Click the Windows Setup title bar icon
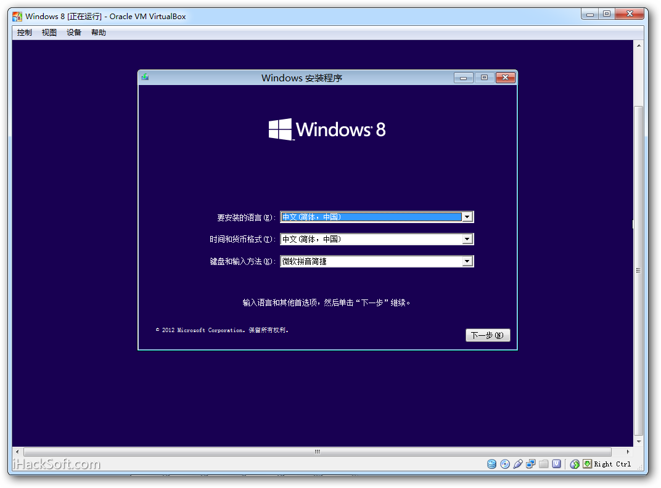The image size is (661, 488). [x=145, y=77]
